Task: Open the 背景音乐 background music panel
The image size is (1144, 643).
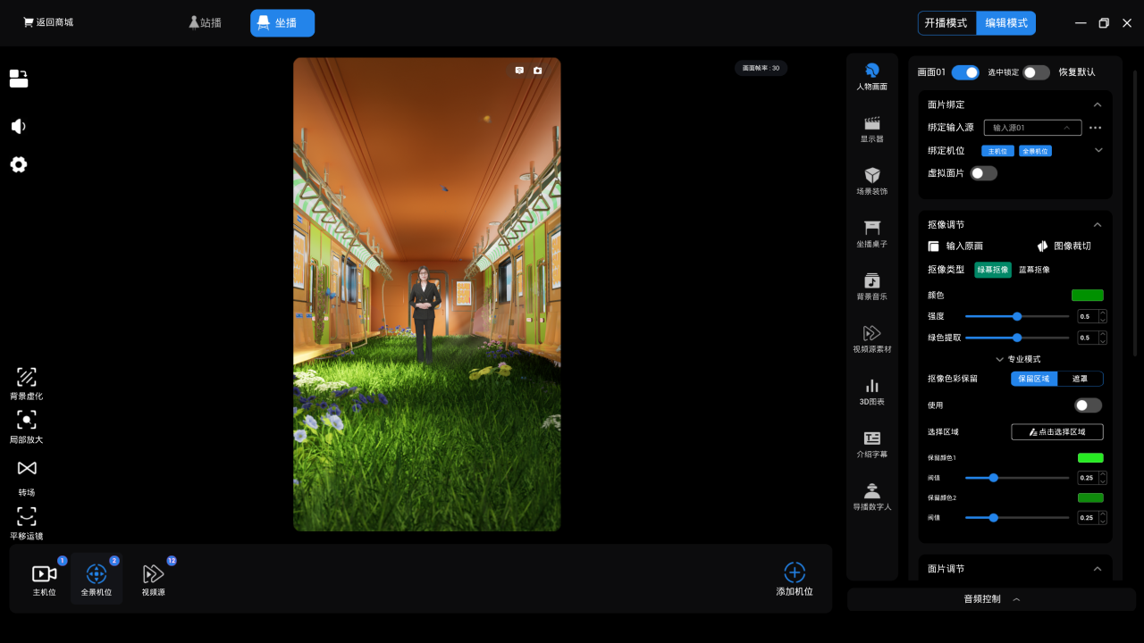Action: click(872, 281)
